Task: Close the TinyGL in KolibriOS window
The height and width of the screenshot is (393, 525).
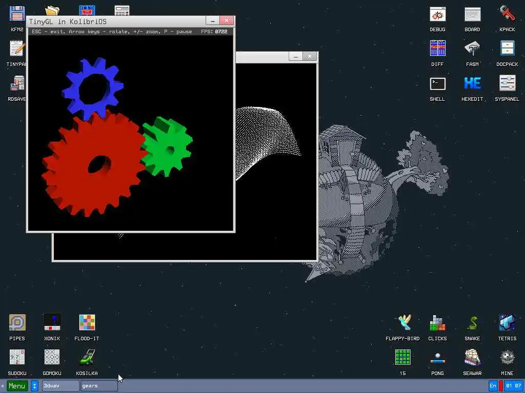Action: tap(227, 20)
